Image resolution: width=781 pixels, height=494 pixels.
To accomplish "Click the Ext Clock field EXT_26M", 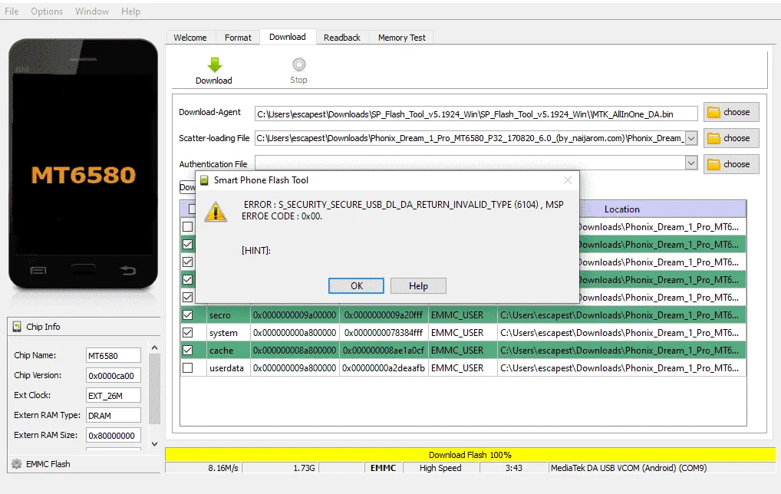I will [x=114, y=395].
